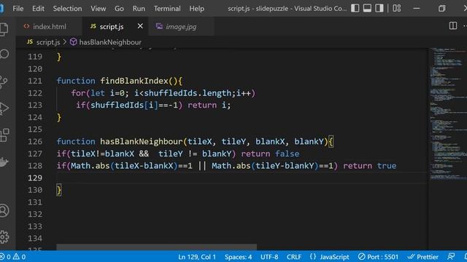Image resolution: width=467 pixels, height=262 pixels.
Task: Open the Run menu
Action: click(139, 9)
